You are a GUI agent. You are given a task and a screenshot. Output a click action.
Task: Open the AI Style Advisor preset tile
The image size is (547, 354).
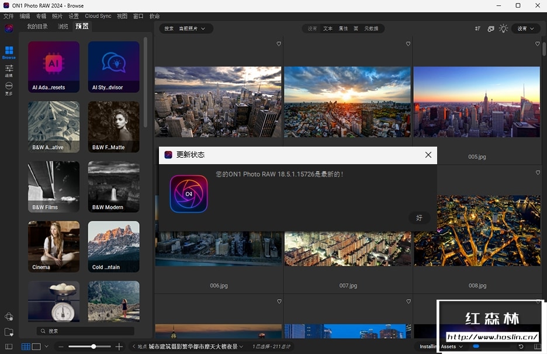[113, 67]
